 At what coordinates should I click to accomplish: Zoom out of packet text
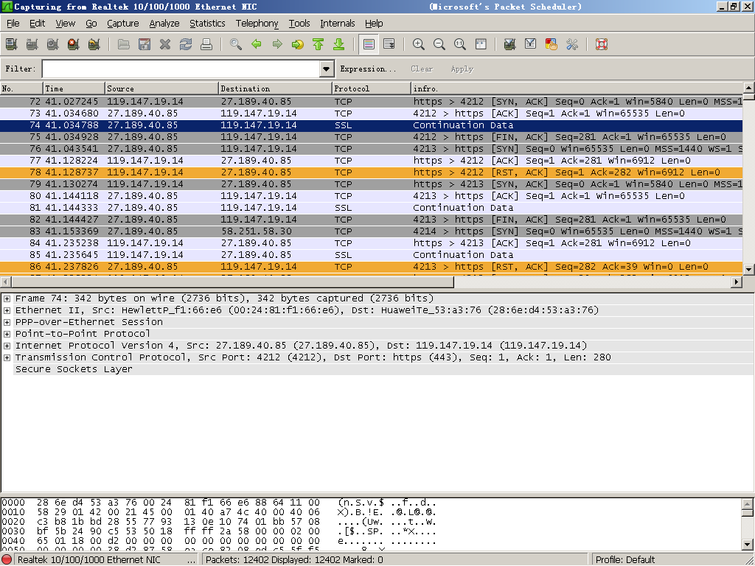[439, 44]
